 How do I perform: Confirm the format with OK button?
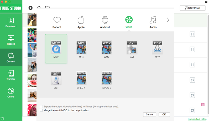click(164, 114)
